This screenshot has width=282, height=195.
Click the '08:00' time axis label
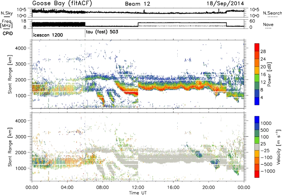(103, 188)
